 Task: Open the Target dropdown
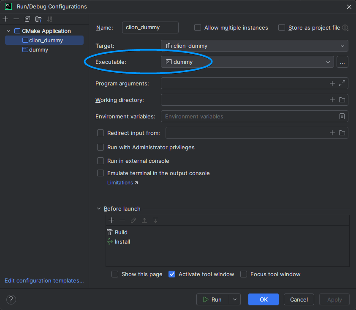[254, 46]
